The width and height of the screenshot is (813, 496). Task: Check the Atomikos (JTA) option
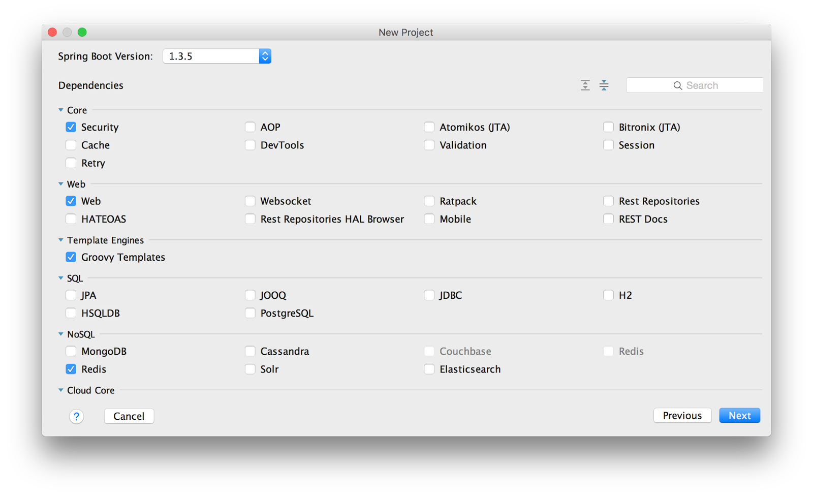click(x=429, y=127)
